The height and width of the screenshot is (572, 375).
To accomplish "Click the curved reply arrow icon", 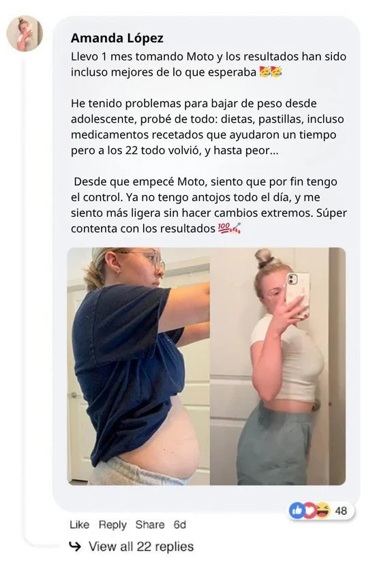I will tap(76, 546).
